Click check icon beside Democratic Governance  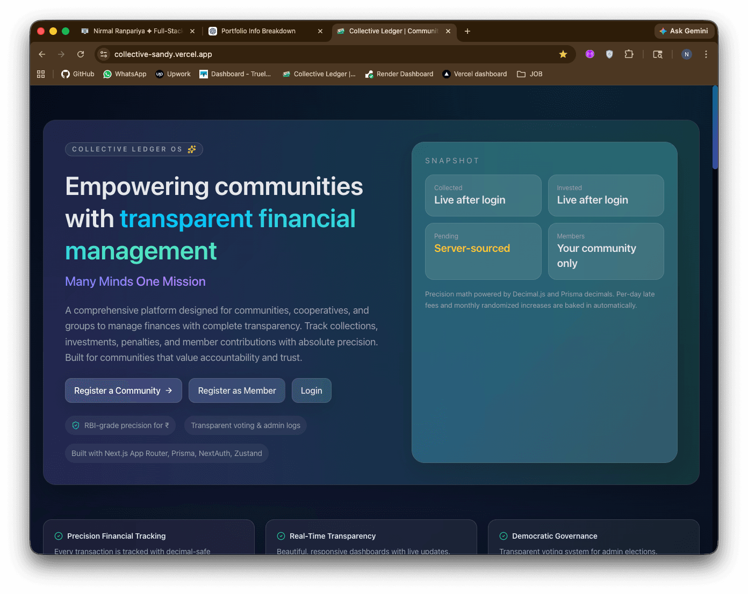coord(504,536)
